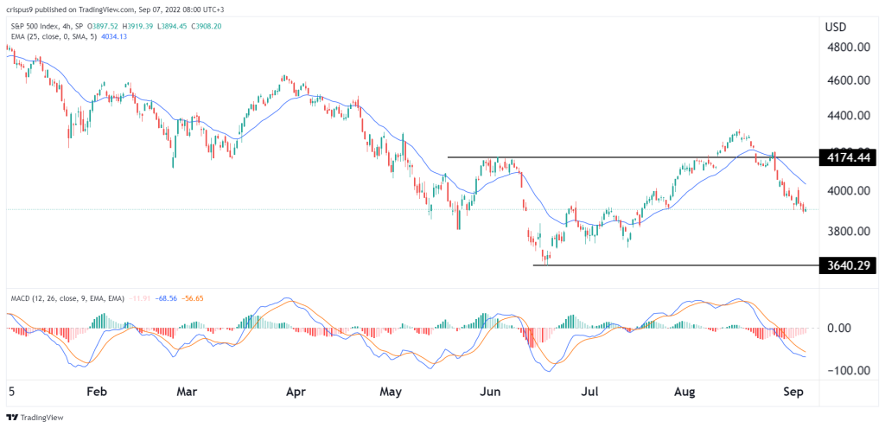Click the MACD histogram value -11.91
This screenshot has width=885, height=428.
pos(138,298)
